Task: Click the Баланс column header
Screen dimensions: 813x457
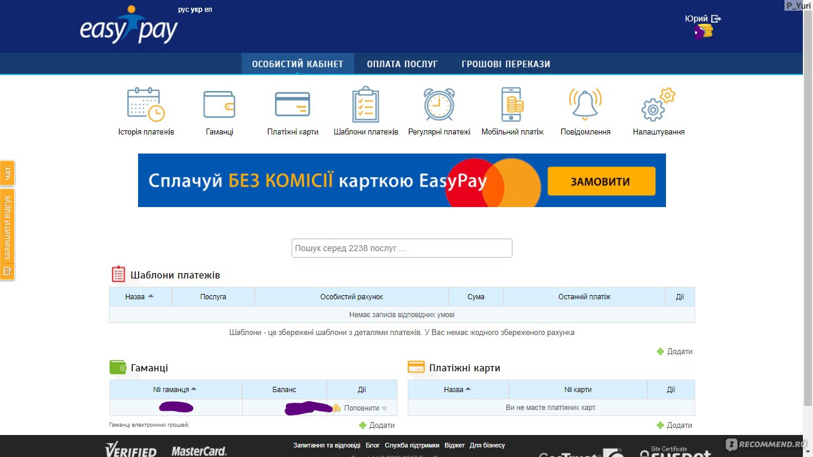Action: point(284,389)
